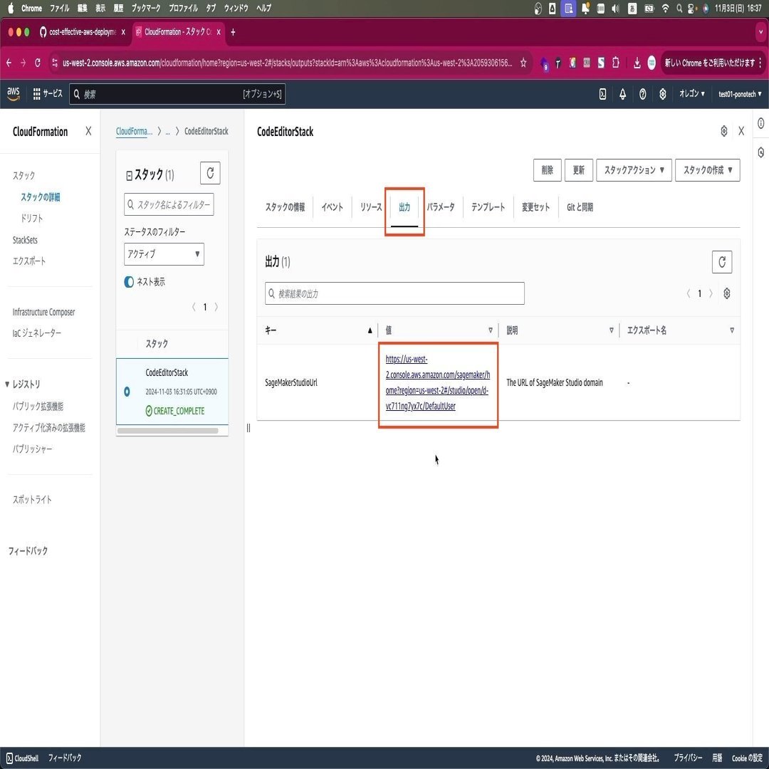This screenshot has height=769, width=769.
Task: Close the CloudFormation side navigation
Action: coord(88,131)
